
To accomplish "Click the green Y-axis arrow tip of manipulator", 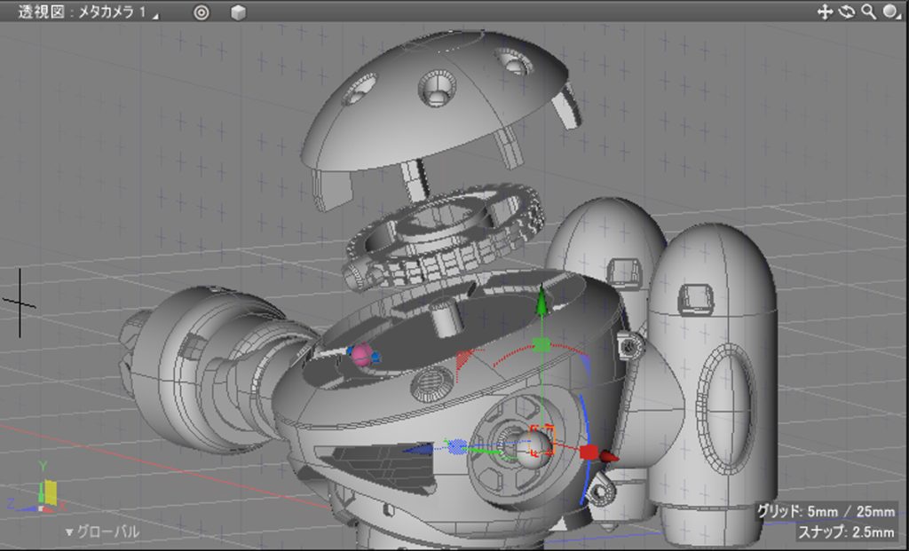I will tap(541, 299).
